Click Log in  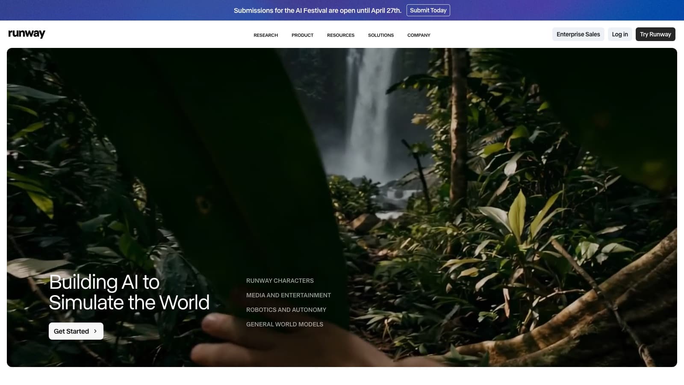[x=620, y=34]
